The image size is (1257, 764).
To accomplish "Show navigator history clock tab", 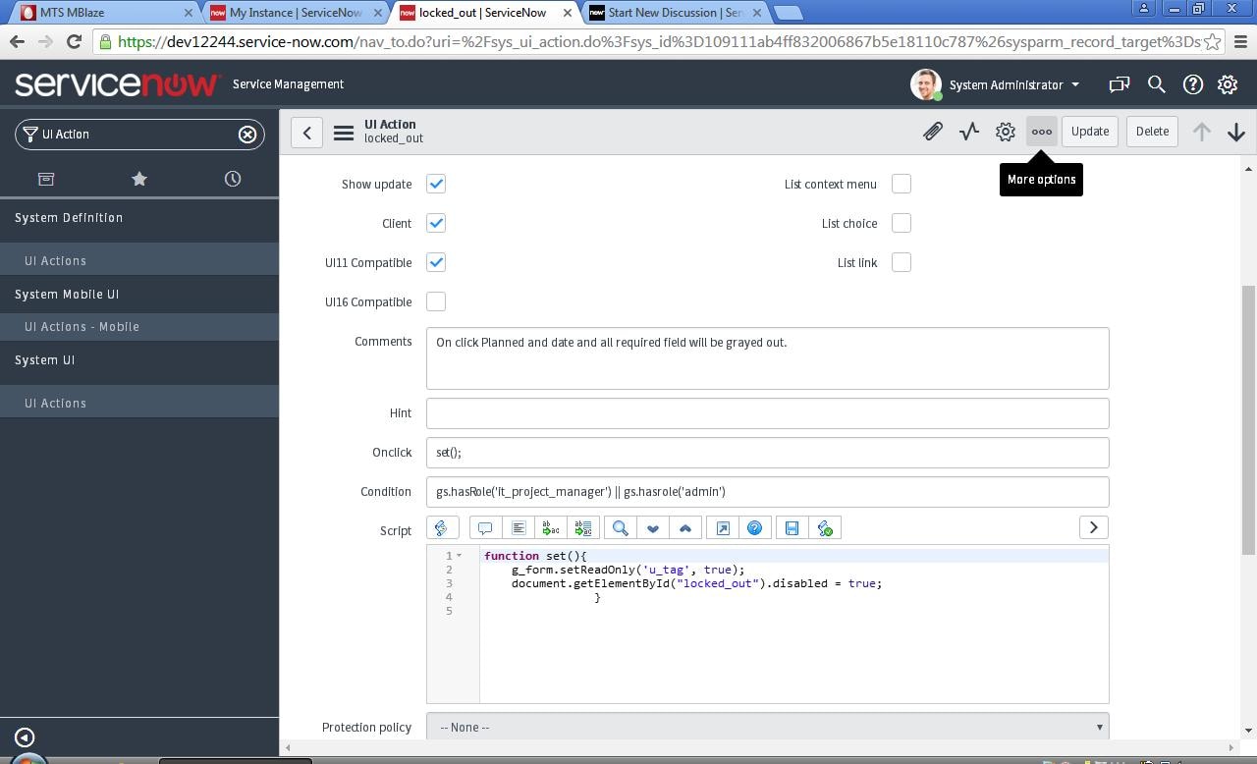I will (233, 179).
